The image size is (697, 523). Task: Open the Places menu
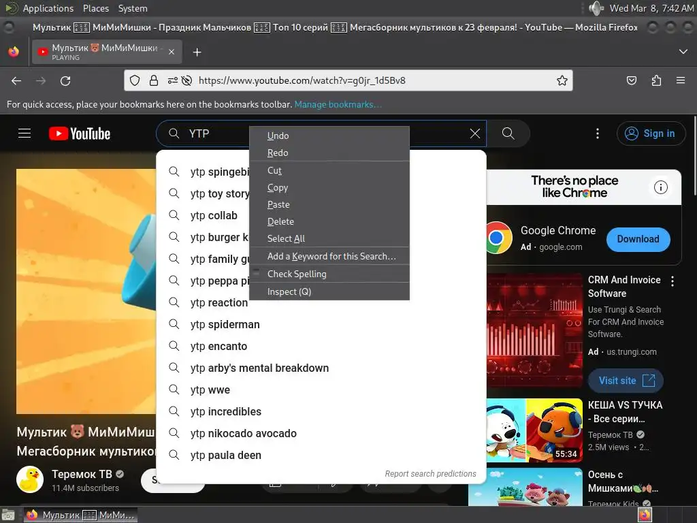pos(95,8)
